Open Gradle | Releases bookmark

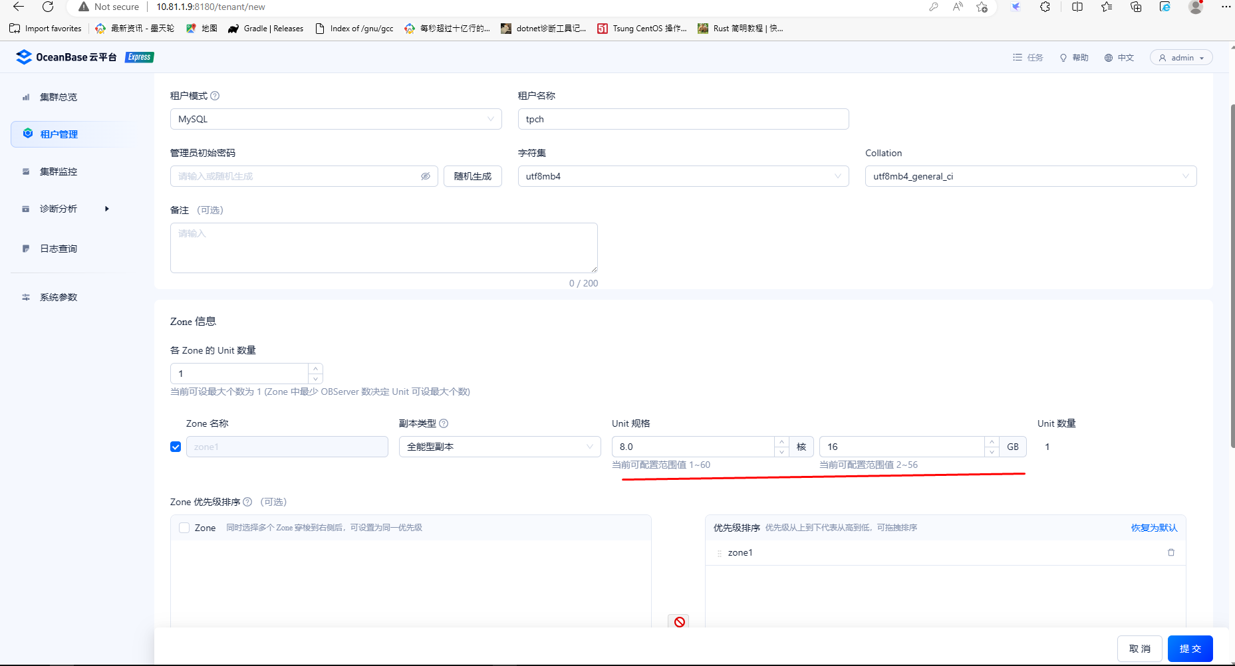265,29
